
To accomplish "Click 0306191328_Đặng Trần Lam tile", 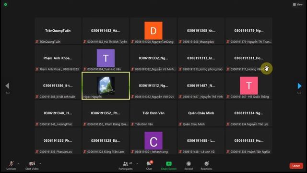I will point(106,141).
